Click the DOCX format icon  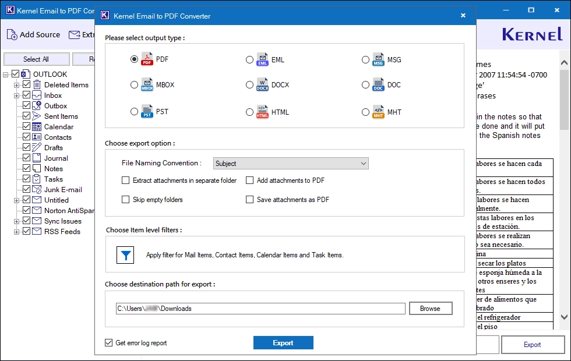point(263,84)
